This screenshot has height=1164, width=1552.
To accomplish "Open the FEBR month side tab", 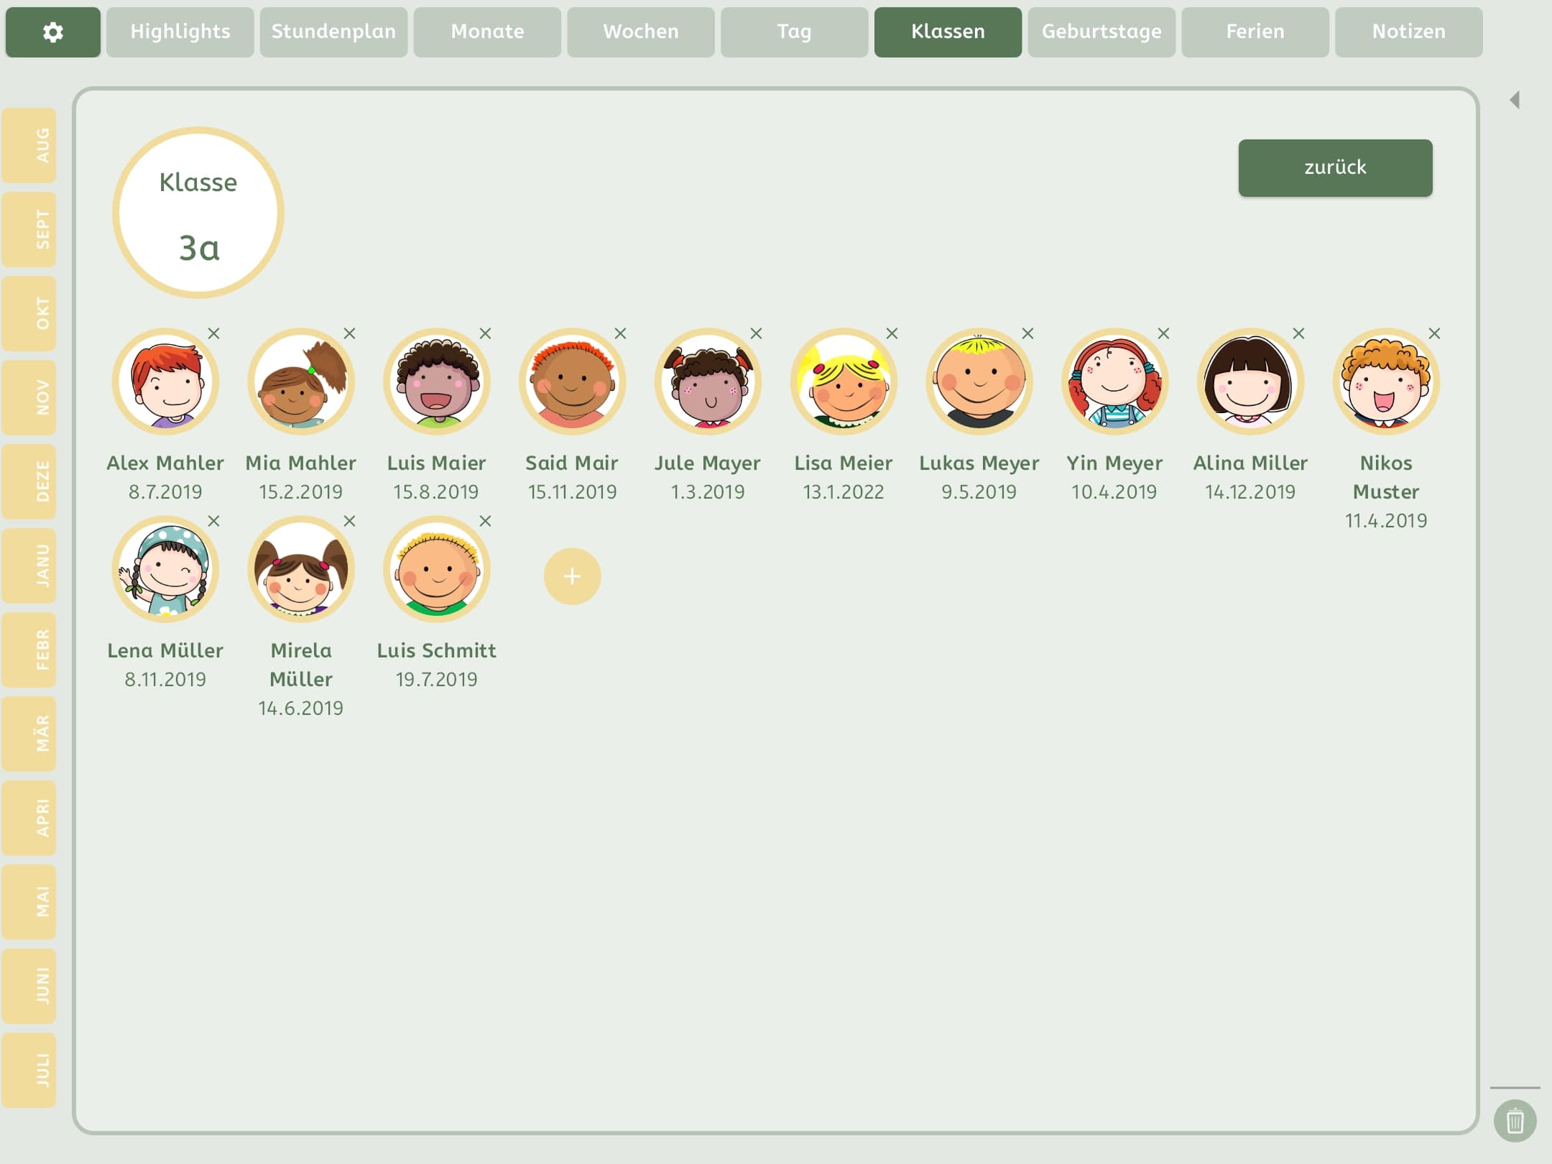I will coord(30,650).
